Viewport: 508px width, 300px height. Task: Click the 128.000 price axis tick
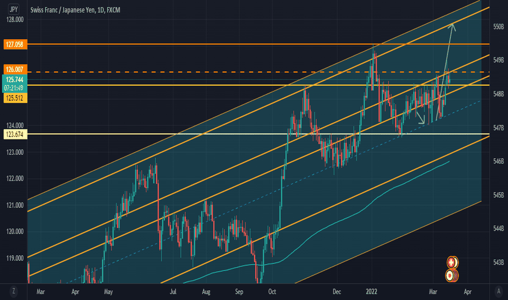15,20
